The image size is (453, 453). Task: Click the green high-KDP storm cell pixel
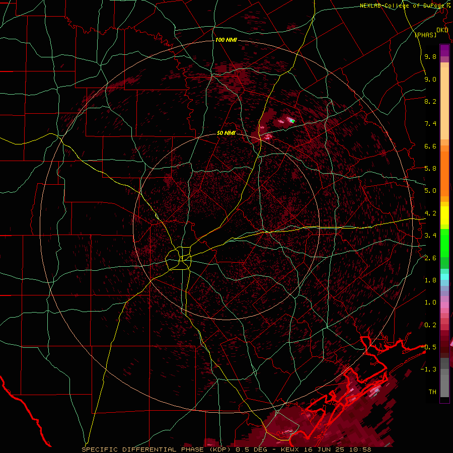point(292,121)
